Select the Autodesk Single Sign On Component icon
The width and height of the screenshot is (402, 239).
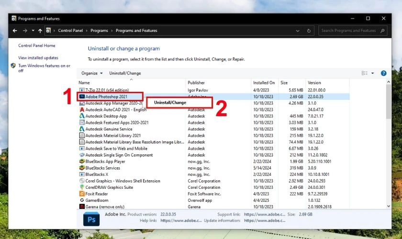pos(82,155)
